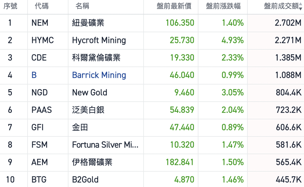This screenshot has height=187, width=304.
Task: Click the 代碼 column header
Action: click(x=42, y=6)
